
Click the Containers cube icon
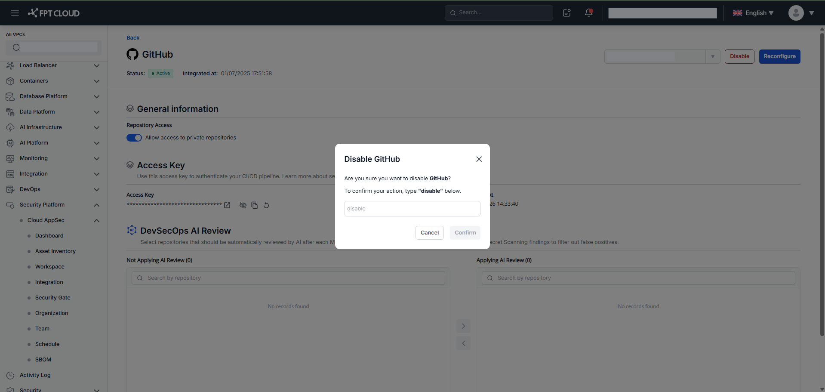(10, 81)
